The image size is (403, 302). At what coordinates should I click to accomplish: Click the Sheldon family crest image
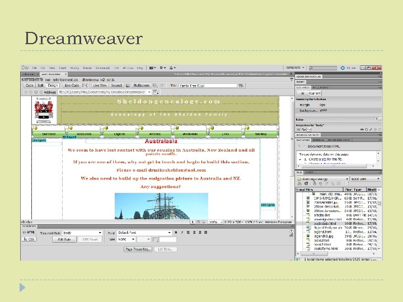[44, 110]
